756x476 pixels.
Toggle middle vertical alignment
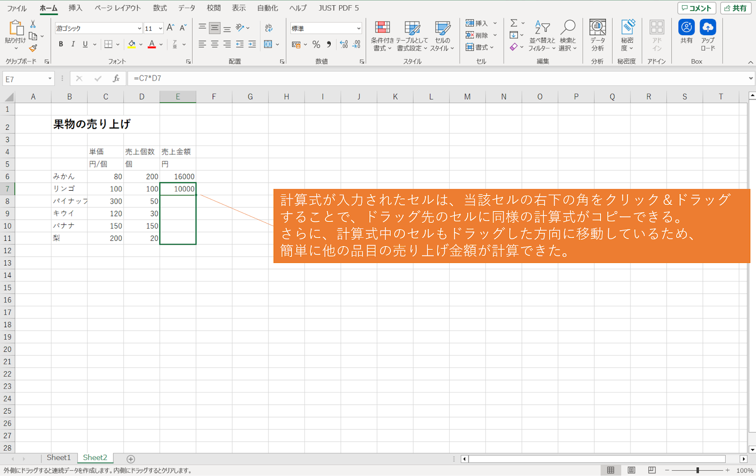tap(215, 28)
